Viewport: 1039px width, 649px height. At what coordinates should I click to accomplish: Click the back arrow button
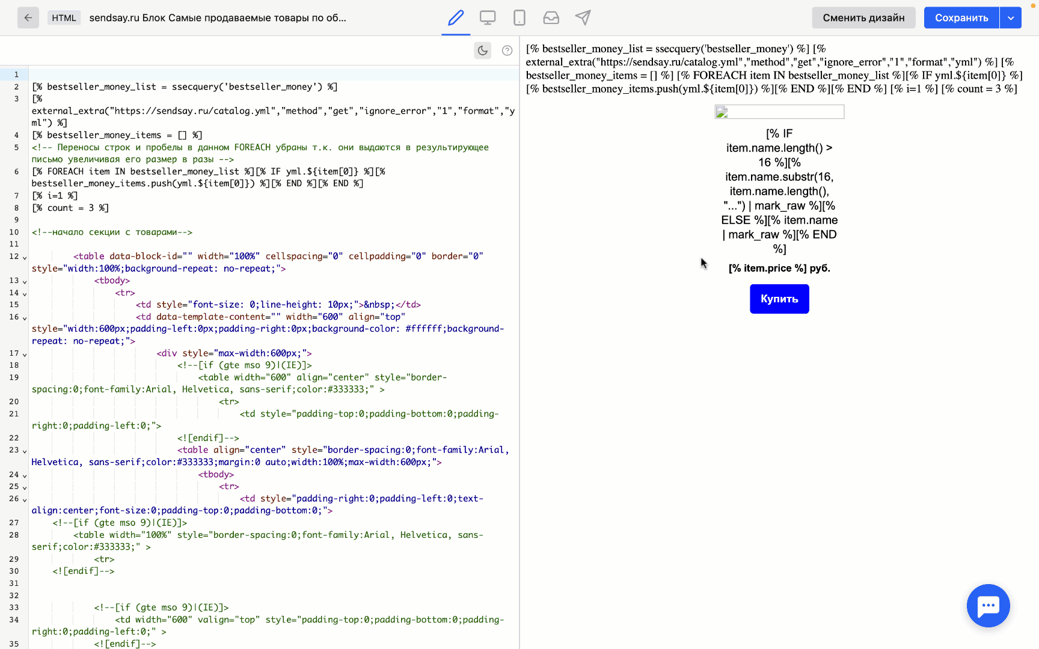pyautogui.click(x=28, y=18)
